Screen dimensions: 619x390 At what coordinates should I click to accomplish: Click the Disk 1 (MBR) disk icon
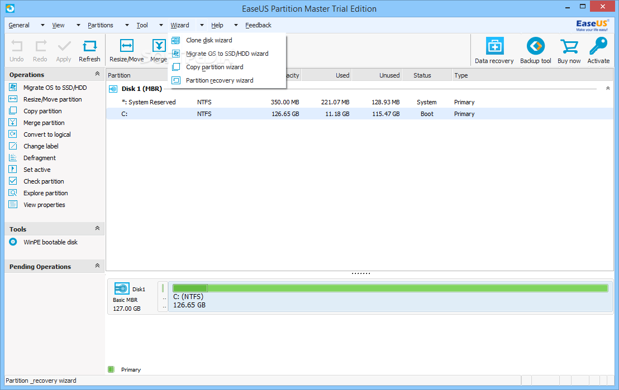(x=113, y=89)
